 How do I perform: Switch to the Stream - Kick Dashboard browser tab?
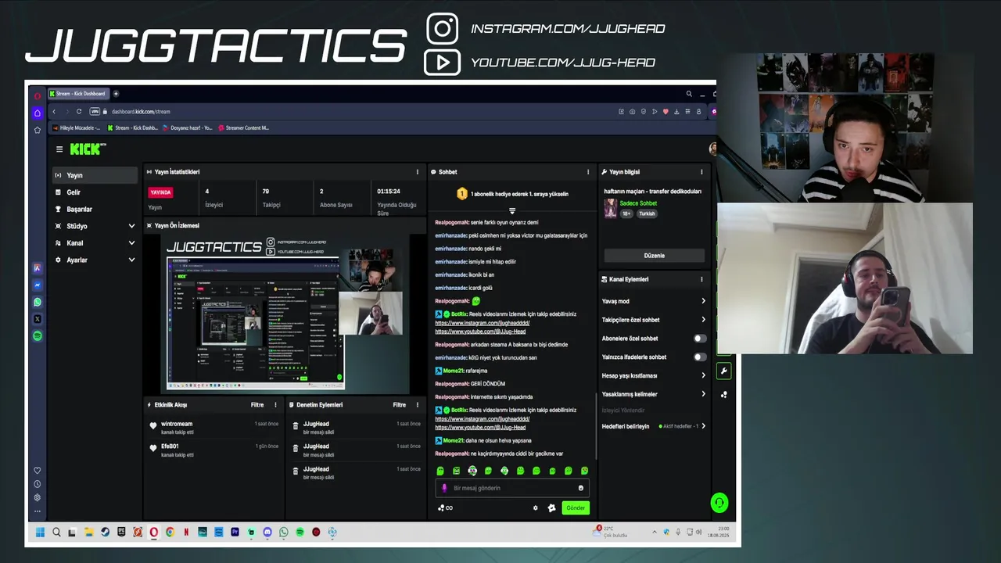point(77,94)
